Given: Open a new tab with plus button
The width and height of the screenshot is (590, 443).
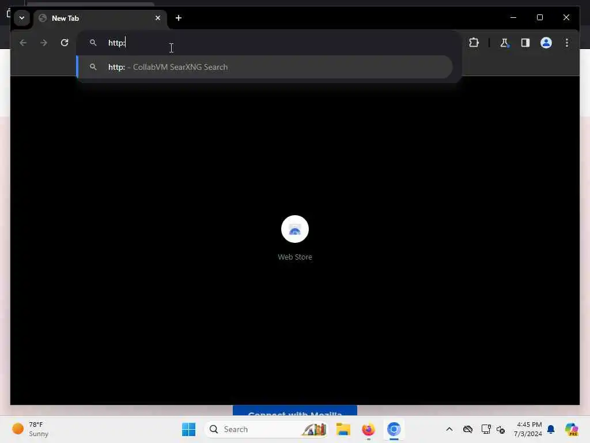Looking at the screenshot, I should 179,18.
